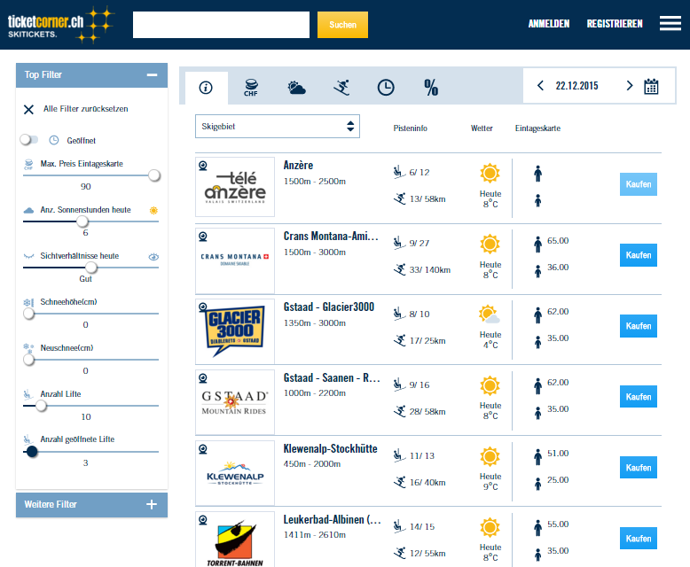Reset all filters with X icon
The image size is (690, 567).
(x=28, y=110)
